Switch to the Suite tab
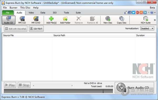 78,13
